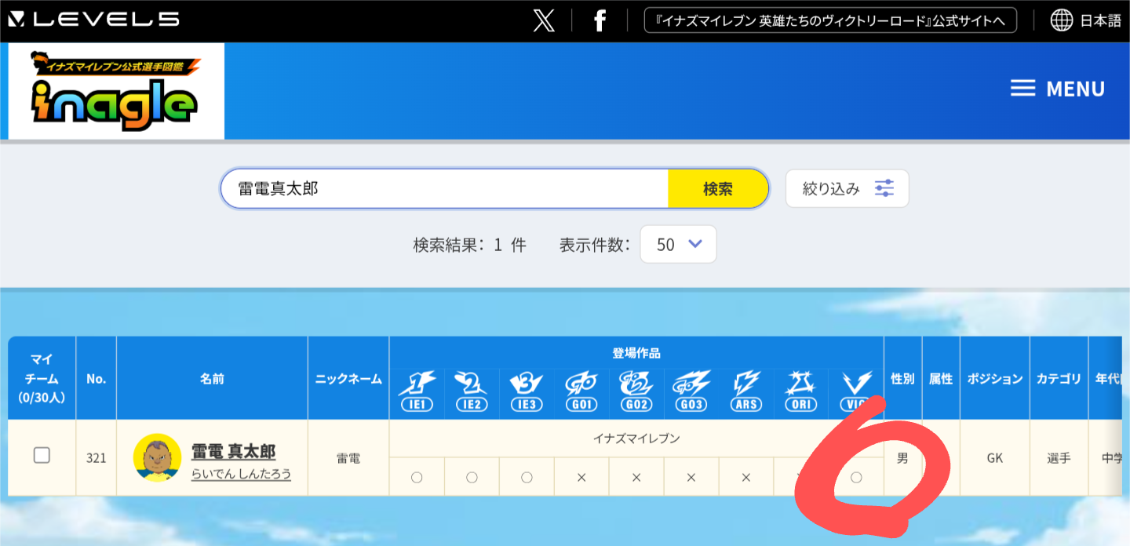Expand the 表示件数 50 dropdown
This screenshot has height=546, width=1130.
point(678,244)
